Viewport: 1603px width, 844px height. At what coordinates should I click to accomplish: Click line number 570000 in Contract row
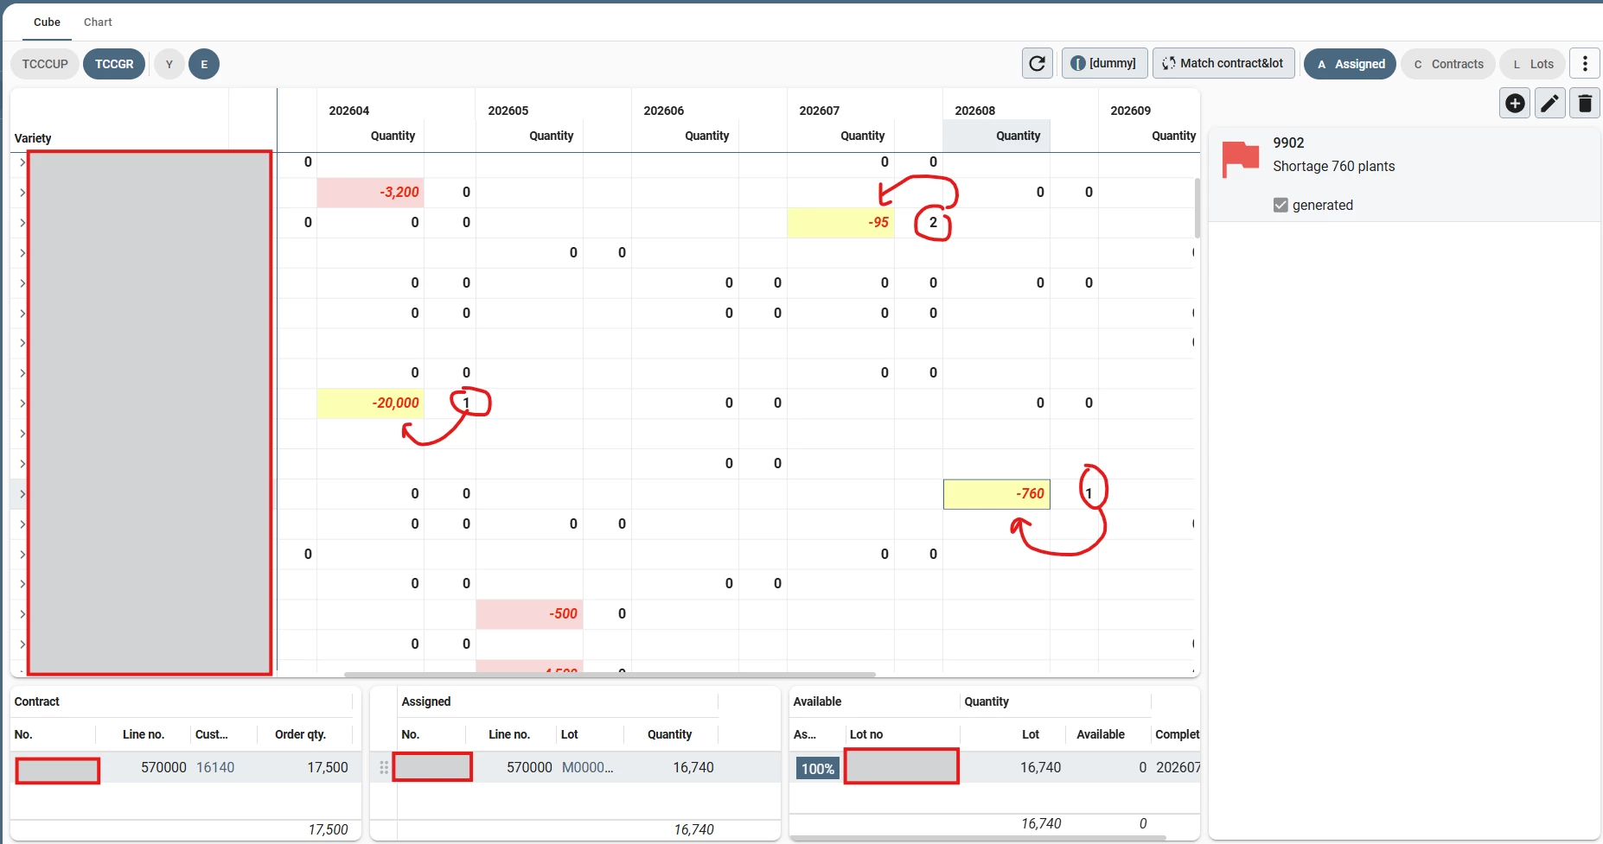click(163, 767)
